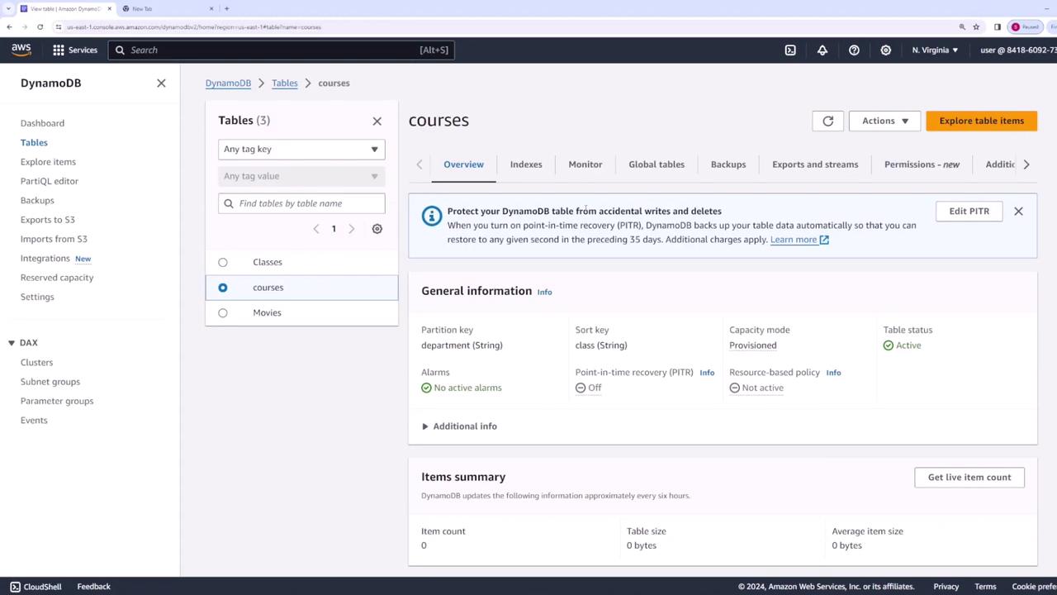Open Reserved capacity in the sidebar

(57, 278)
